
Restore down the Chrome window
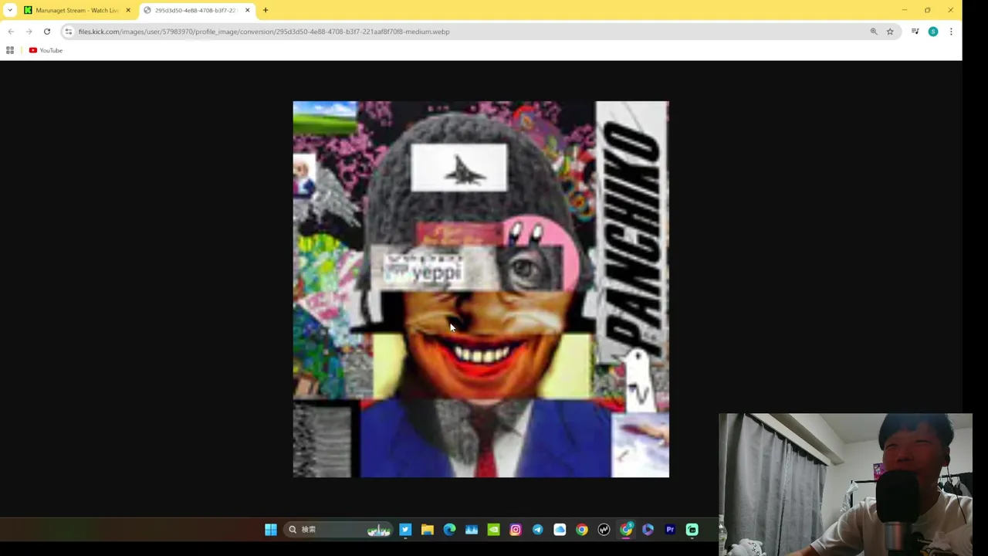[x=927, y=10]
